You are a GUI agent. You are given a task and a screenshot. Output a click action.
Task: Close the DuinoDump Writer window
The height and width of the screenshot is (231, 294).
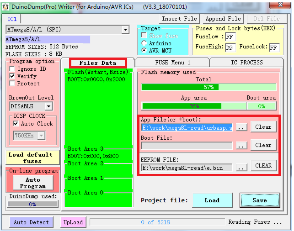(x=280, y=5)
